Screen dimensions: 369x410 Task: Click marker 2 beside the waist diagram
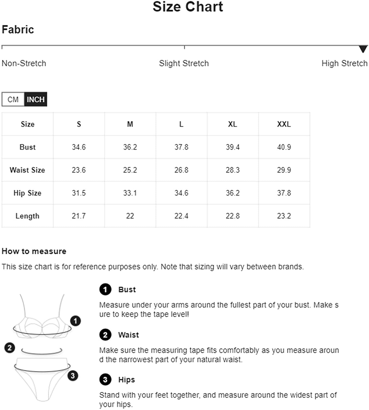tap(10, 348)
